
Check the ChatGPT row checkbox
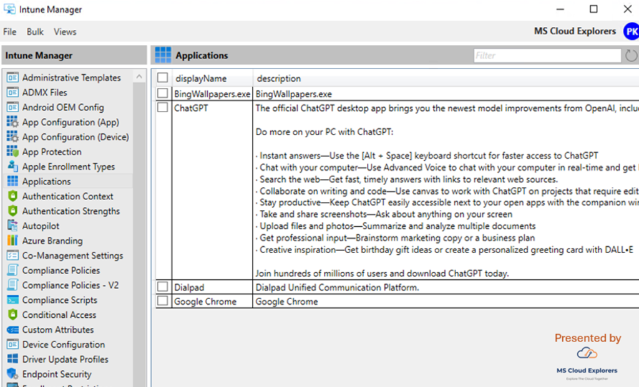pyautogui.click(x=163, y=107)
